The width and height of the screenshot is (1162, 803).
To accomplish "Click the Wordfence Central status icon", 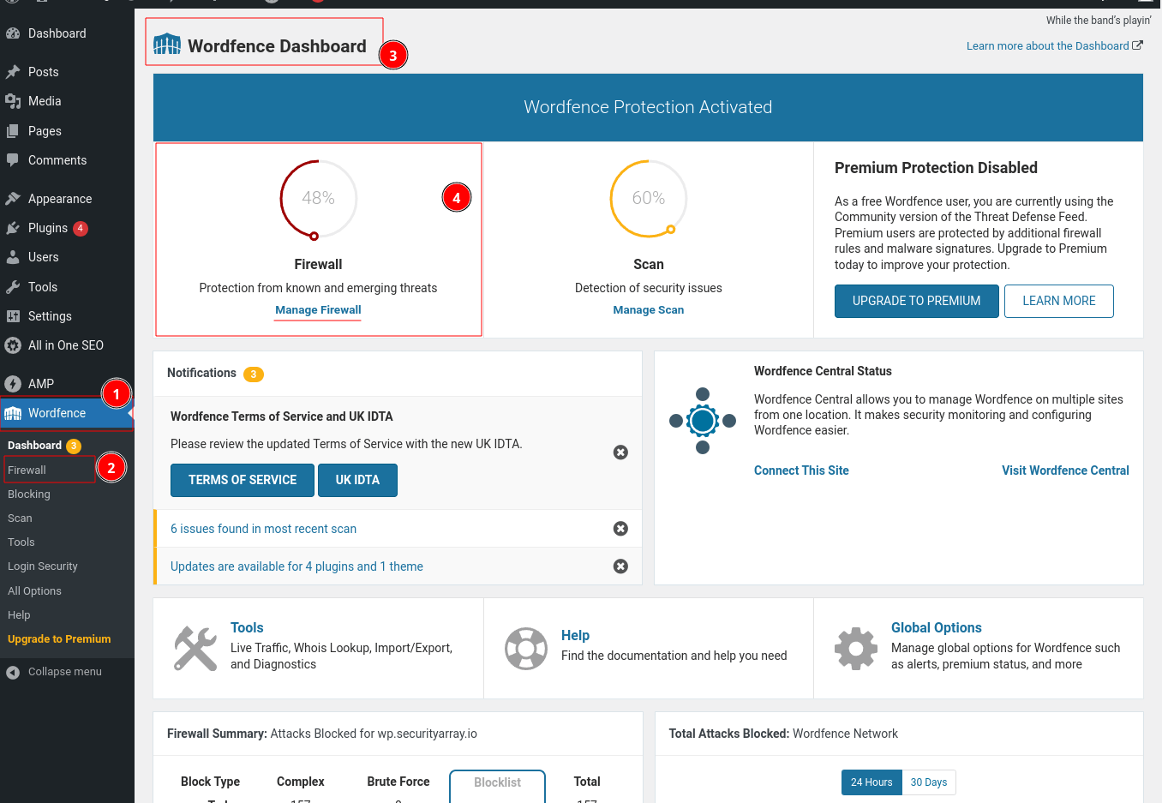I will click(x=703, y=421).
